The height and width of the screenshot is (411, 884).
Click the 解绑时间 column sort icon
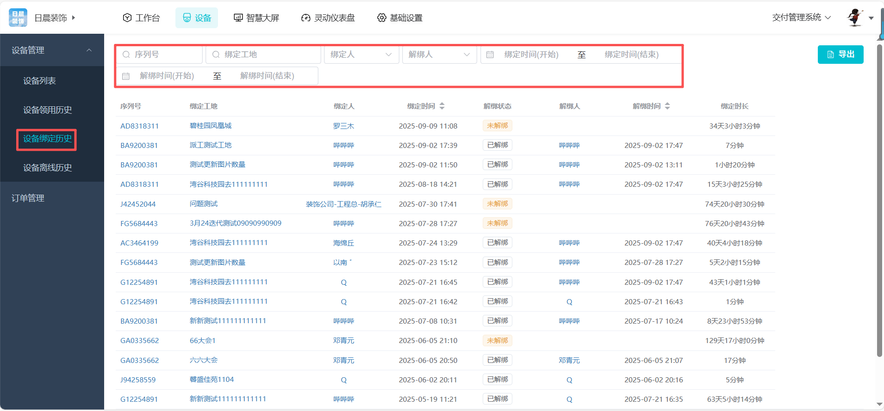667,106
